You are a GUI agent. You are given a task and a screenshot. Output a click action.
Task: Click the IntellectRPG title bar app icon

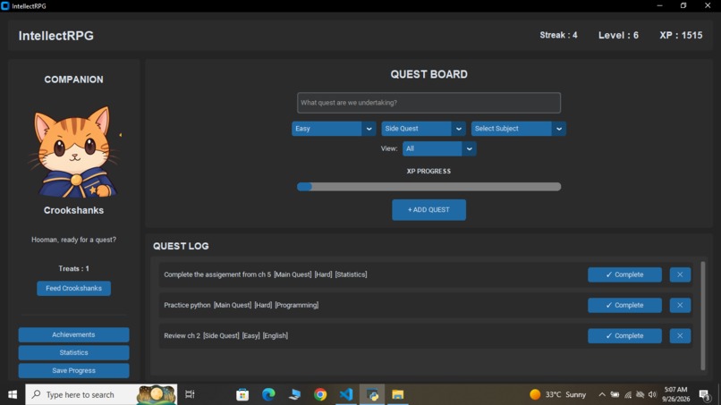click(5, 6)
